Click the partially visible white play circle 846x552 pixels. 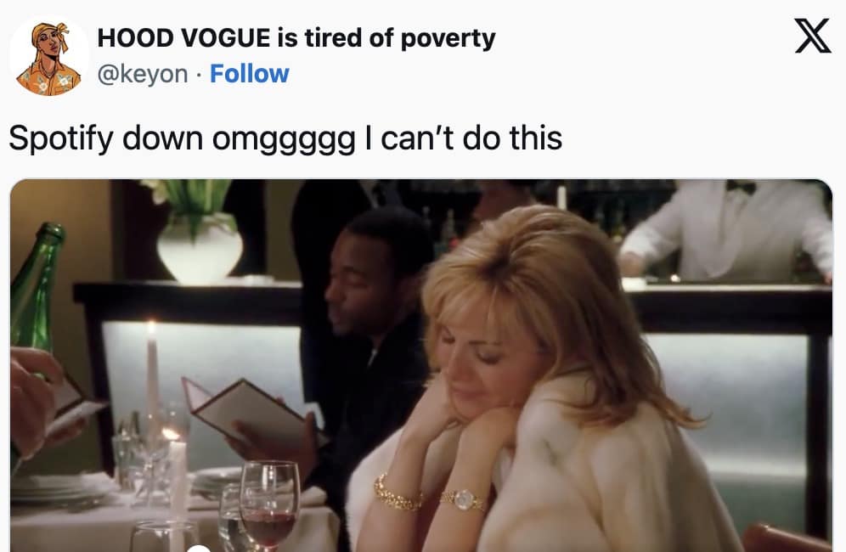click(199, 549)
